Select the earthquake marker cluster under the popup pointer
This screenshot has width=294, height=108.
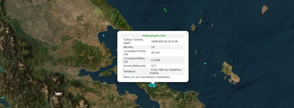pos(152,85)
